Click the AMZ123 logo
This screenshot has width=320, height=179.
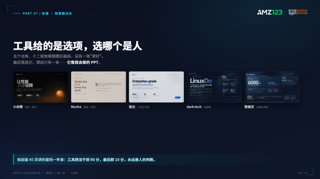pos(270,12)
